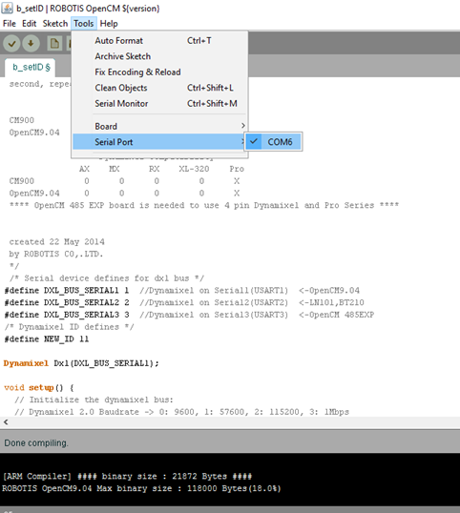
Task: Choose Auto Format from Tools menu
Action: (159, 41)
